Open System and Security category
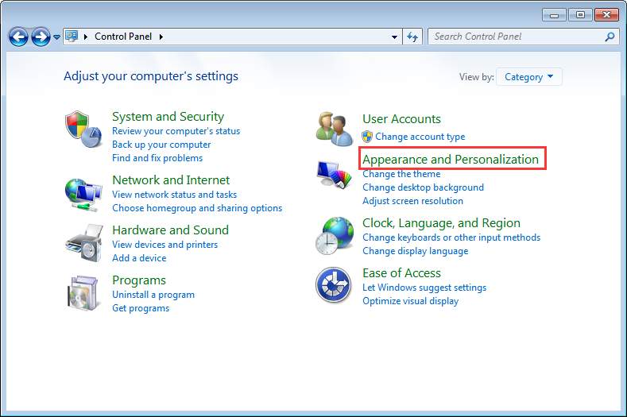 coord(168,116)
